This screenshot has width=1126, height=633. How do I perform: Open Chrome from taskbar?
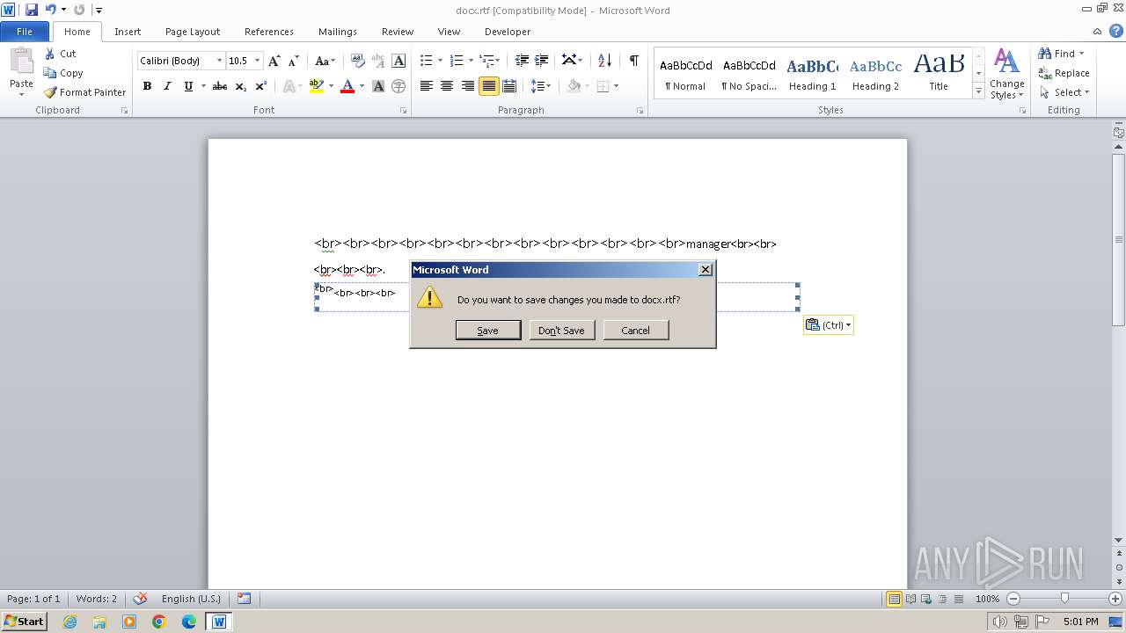[158, 622]
